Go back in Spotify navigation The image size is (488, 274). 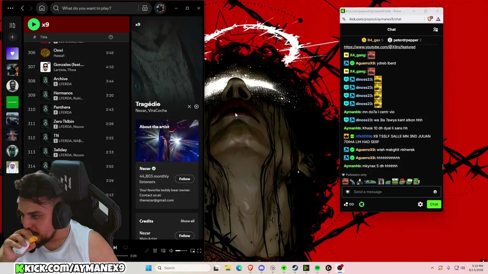[22, 8]
